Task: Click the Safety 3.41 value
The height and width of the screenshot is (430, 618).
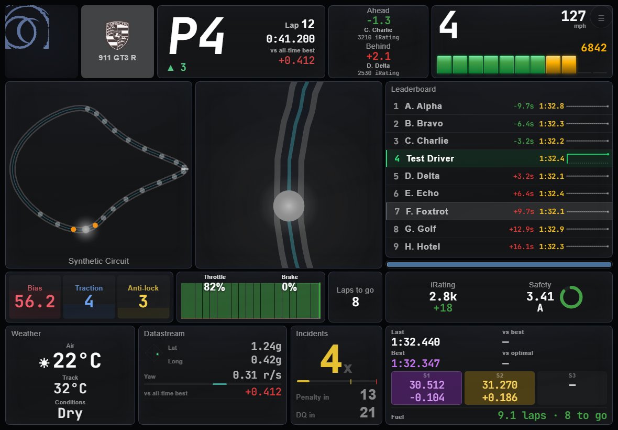Action: 540,296
